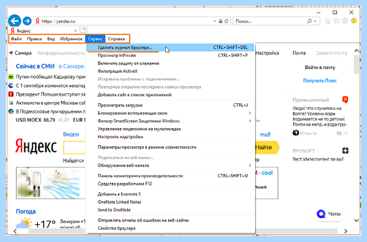Click the yellow Найти button
Screen dimensions: 367x242
tap(267, 148)
